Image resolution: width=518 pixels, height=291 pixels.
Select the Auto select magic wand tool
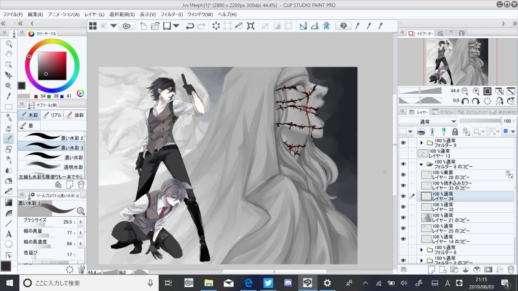point(8,86)
